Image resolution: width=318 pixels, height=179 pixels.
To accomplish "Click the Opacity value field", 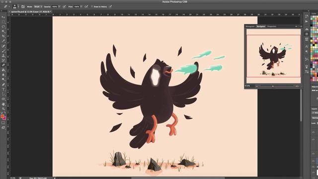I will pyautogui.click(x=55, y=6).
